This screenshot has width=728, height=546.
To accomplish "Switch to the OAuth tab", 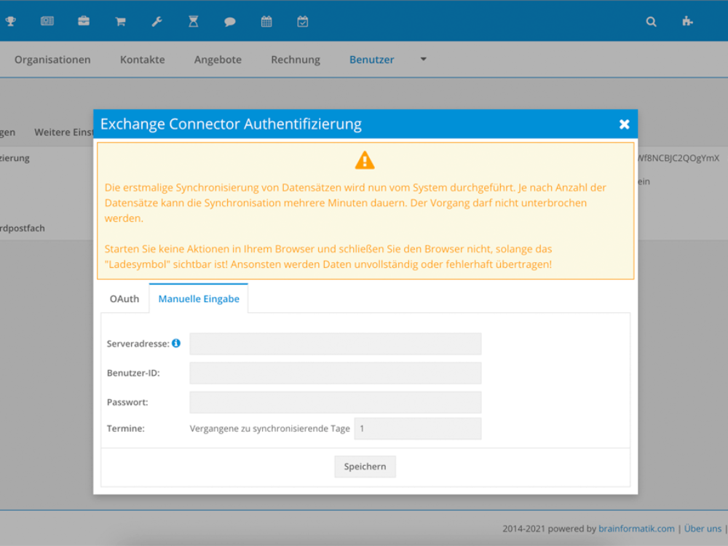I will click(124, 298).
